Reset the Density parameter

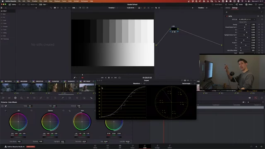point(262,24)
